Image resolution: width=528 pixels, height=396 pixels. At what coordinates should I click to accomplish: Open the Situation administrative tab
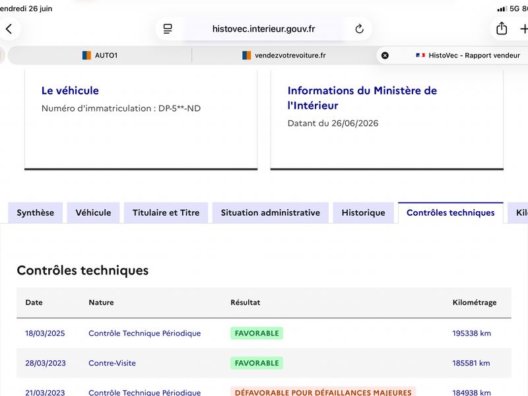click(271, 213)
